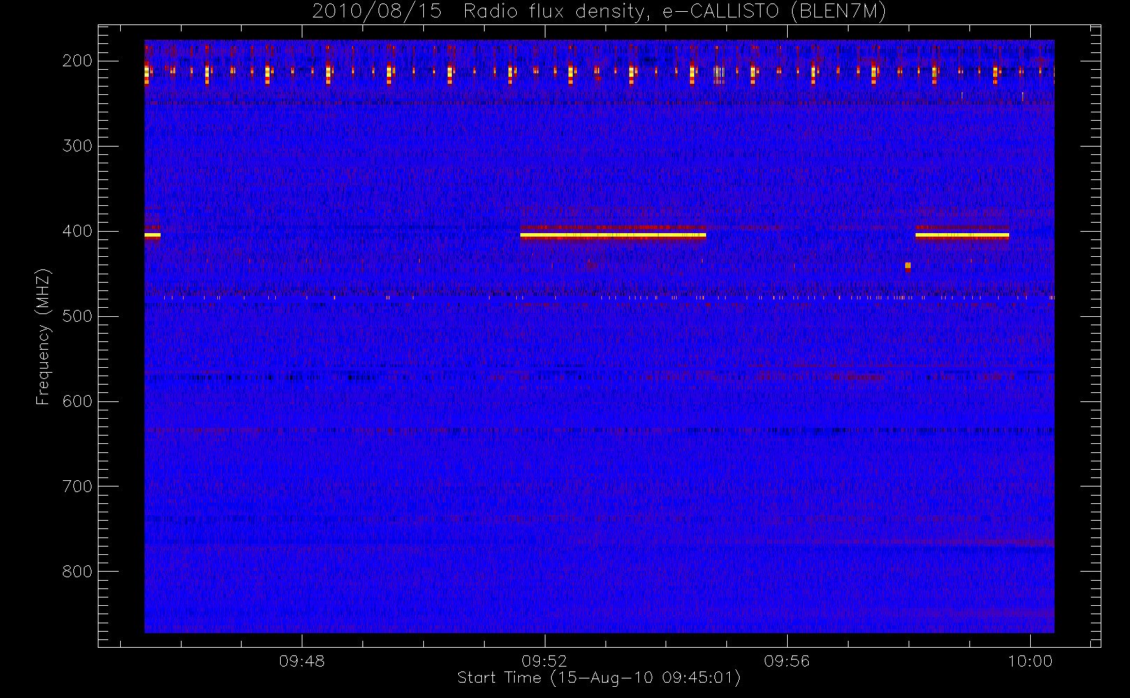Select the 800 frequency tick label
1130x698 pixels.
[x=78, y=572]
